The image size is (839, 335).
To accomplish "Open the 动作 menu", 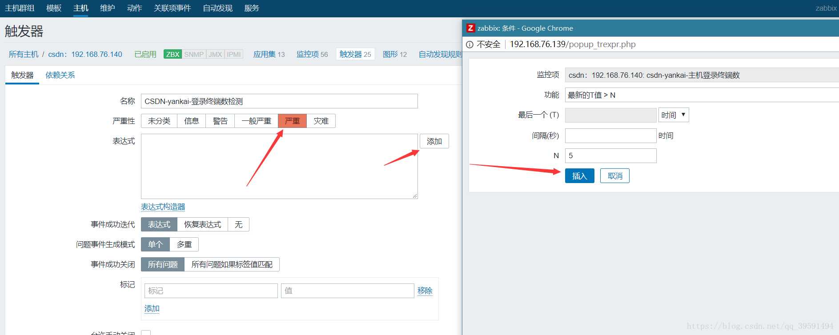I will (x=134, y=8).
